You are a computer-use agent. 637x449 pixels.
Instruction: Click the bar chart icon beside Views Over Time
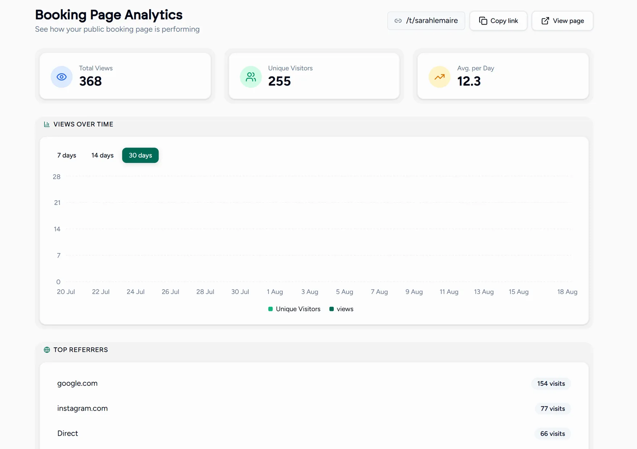pos(47,124)
